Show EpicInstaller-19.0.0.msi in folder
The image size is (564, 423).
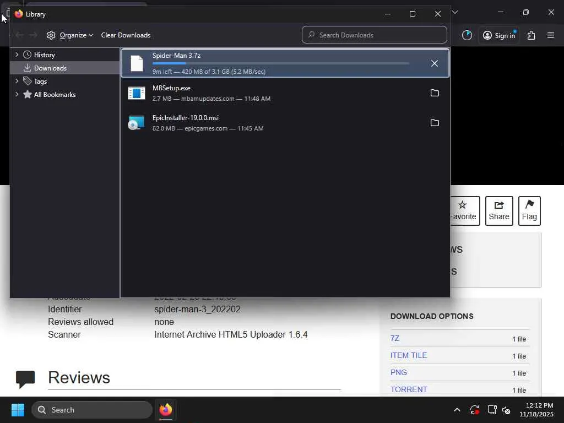click(435, 123)
